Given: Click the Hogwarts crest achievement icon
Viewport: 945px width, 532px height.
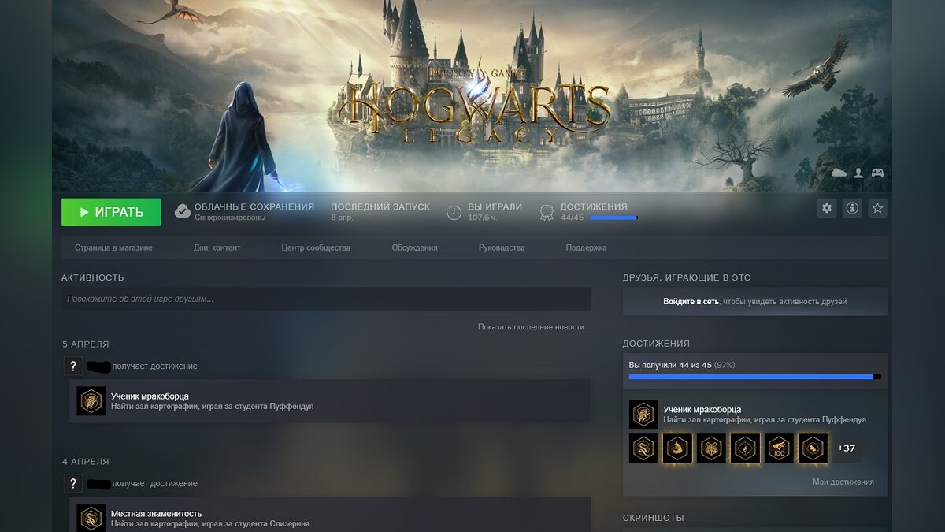Looking at the screenshot, I should (x=711, y=448).
